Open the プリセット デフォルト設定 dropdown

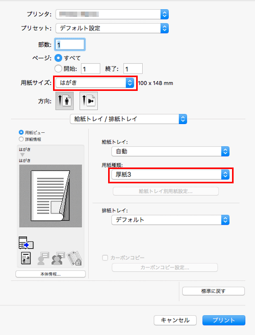tap(112, 28)
